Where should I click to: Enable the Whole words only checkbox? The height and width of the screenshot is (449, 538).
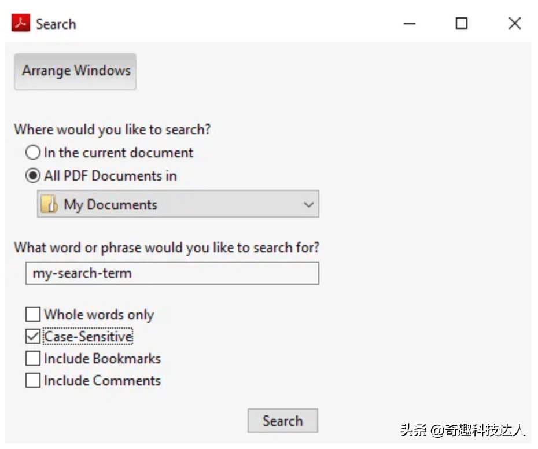click(x=33, y=314)
